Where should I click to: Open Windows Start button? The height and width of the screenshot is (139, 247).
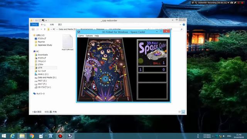[3, 136]
